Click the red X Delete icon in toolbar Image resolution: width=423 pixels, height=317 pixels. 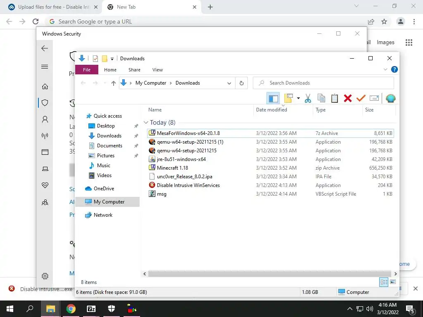(348, 98)
